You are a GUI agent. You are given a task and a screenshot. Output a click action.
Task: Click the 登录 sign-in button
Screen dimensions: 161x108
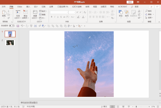tap(130, 2)
